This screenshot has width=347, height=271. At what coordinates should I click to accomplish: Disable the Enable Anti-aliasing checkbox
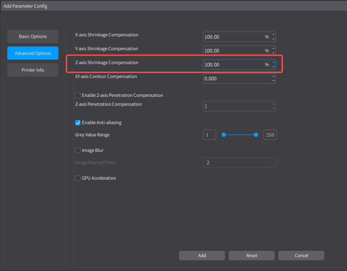78,122
